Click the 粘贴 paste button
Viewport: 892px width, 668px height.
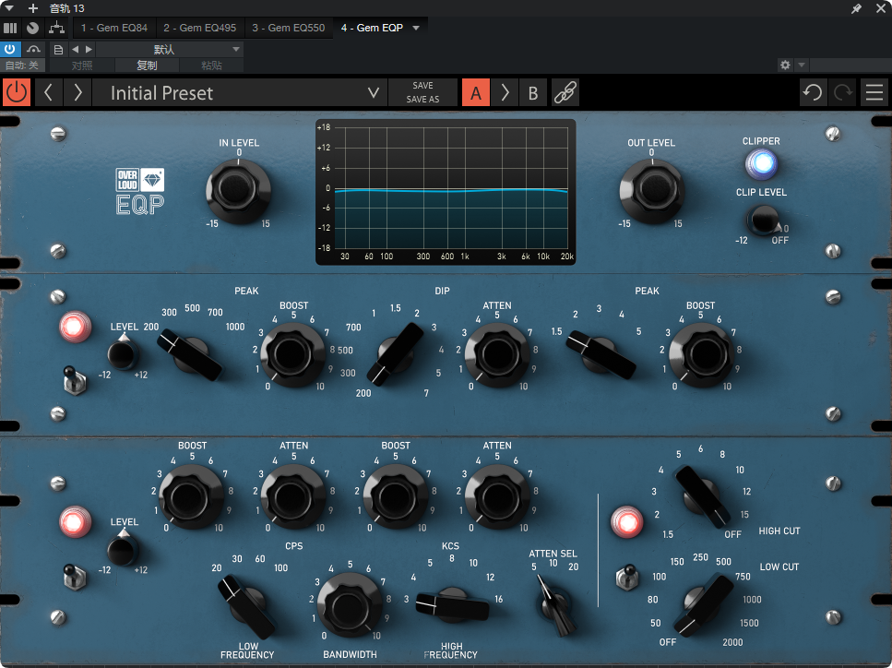(211, 66)
